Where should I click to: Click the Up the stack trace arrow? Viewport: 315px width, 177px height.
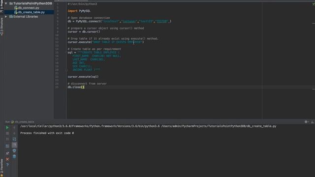[14, 128]
